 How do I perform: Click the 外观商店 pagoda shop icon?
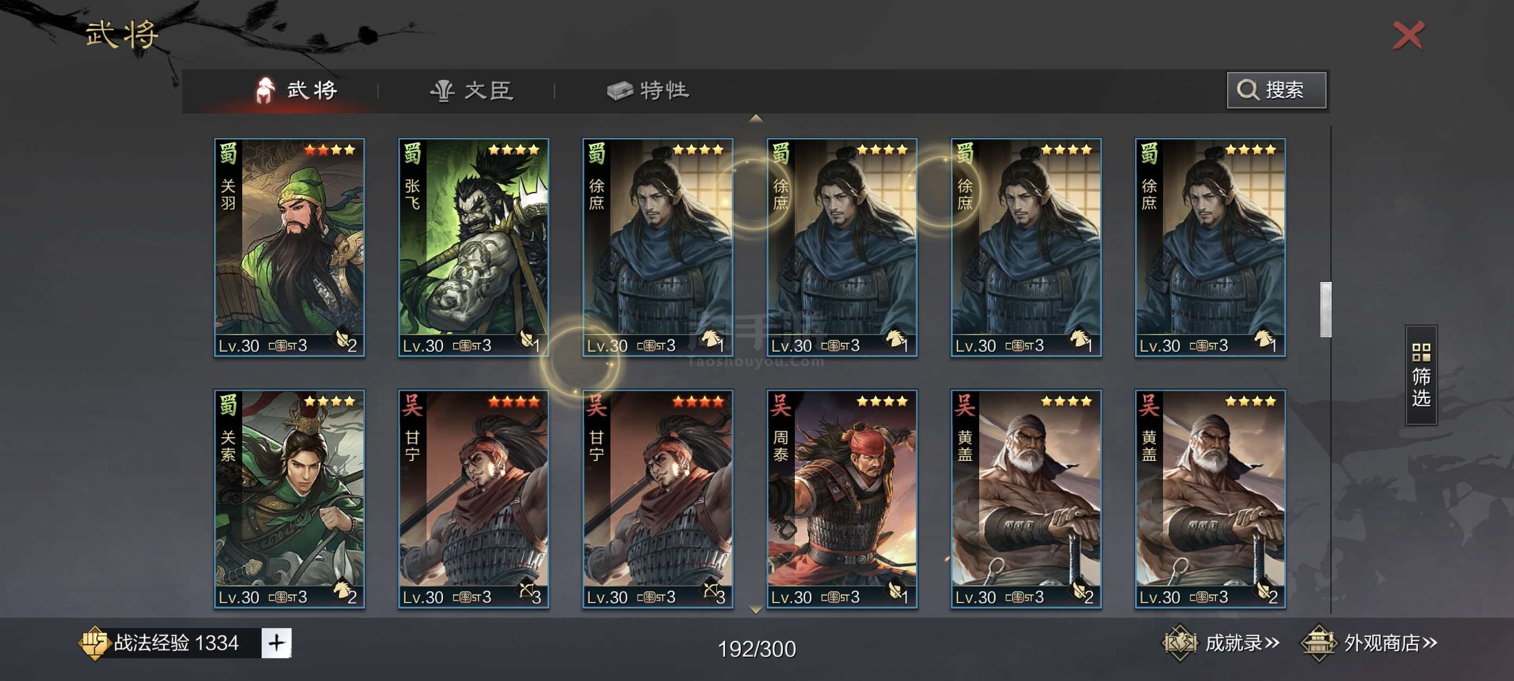(x=1319, y=643)
